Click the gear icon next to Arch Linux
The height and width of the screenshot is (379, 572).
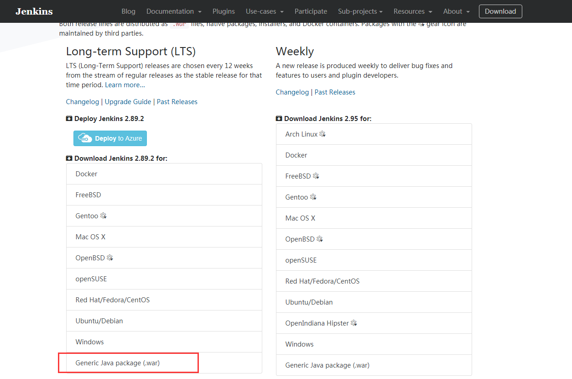(322, 134)
